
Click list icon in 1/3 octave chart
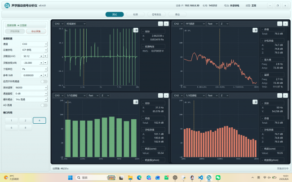255,102
